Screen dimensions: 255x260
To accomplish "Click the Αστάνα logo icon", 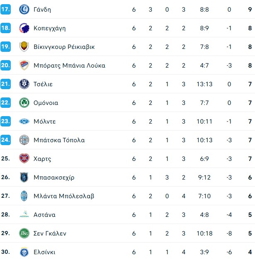I will pos(24,214).
